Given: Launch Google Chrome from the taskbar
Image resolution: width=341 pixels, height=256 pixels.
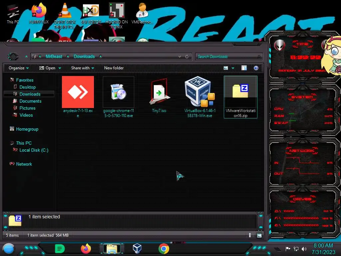Looking at the screenshot, I should tap(164, 249).
